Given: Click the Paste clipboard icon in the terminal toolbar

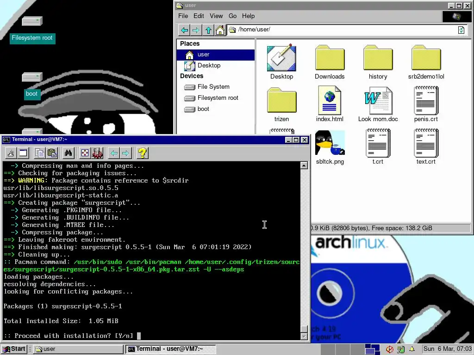Looking at the screenshot, I should click(52, 153).
